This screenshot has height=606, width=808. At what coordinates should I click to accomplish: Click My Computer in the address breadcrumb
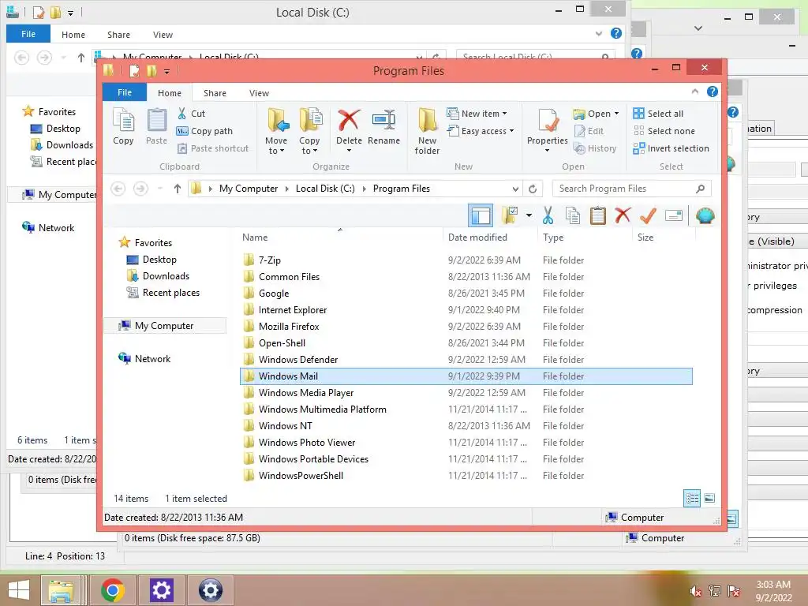coord(249,189)
